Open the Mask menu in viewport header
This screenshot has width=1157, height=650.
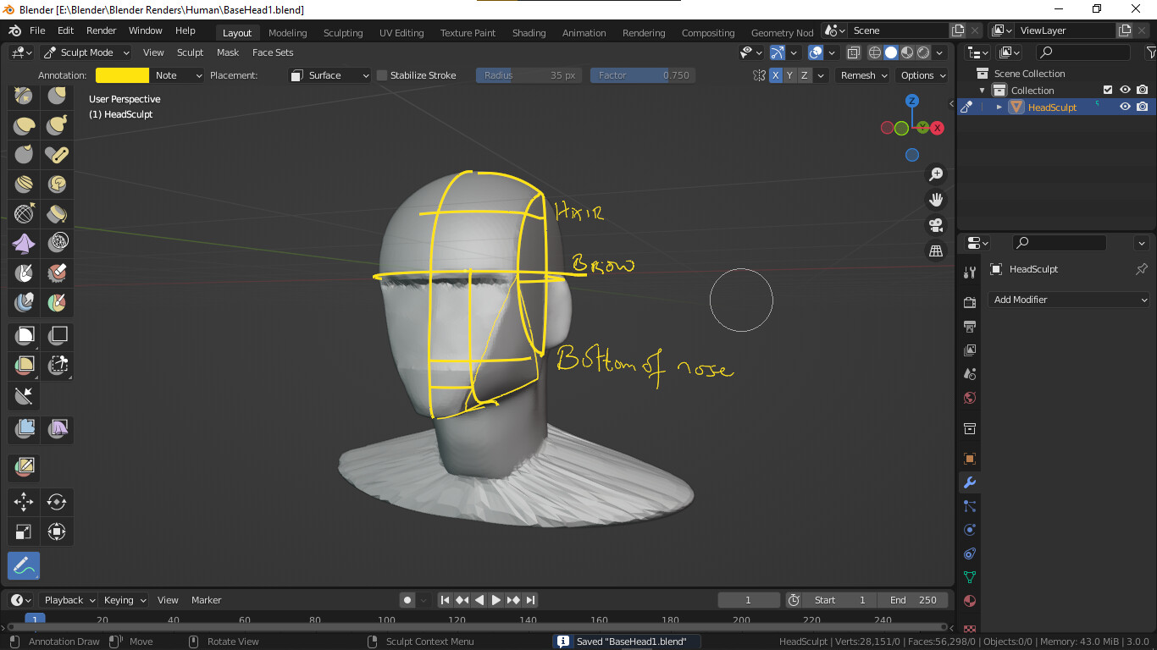pos(228,52)
